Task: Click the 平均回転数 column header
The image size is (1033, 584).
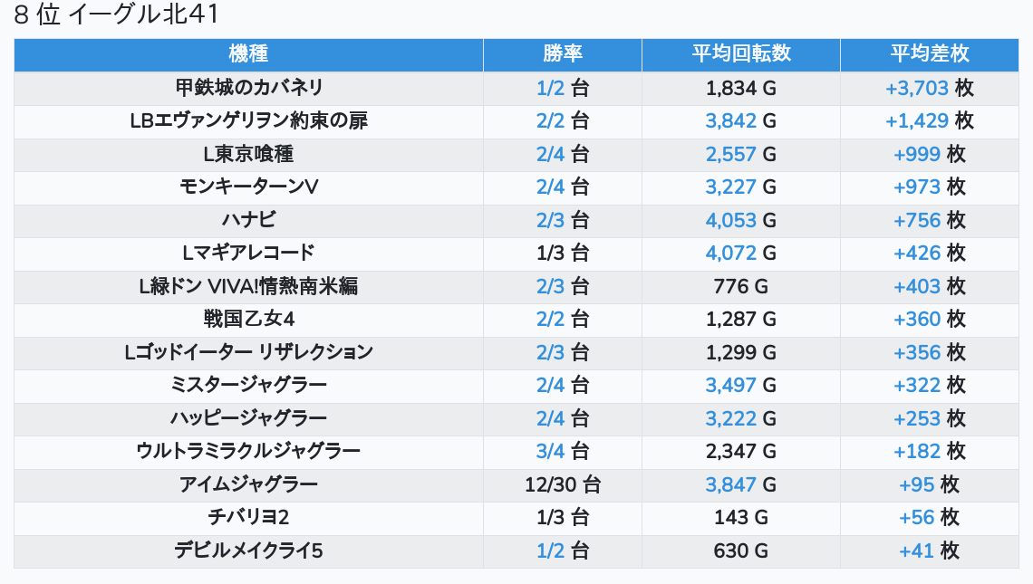Action: (740, 54)
